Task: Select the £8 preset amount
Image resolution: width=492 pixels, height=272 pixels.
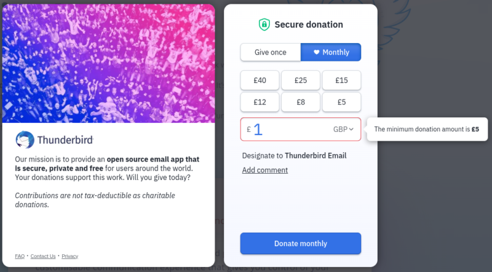Action: 301,103
